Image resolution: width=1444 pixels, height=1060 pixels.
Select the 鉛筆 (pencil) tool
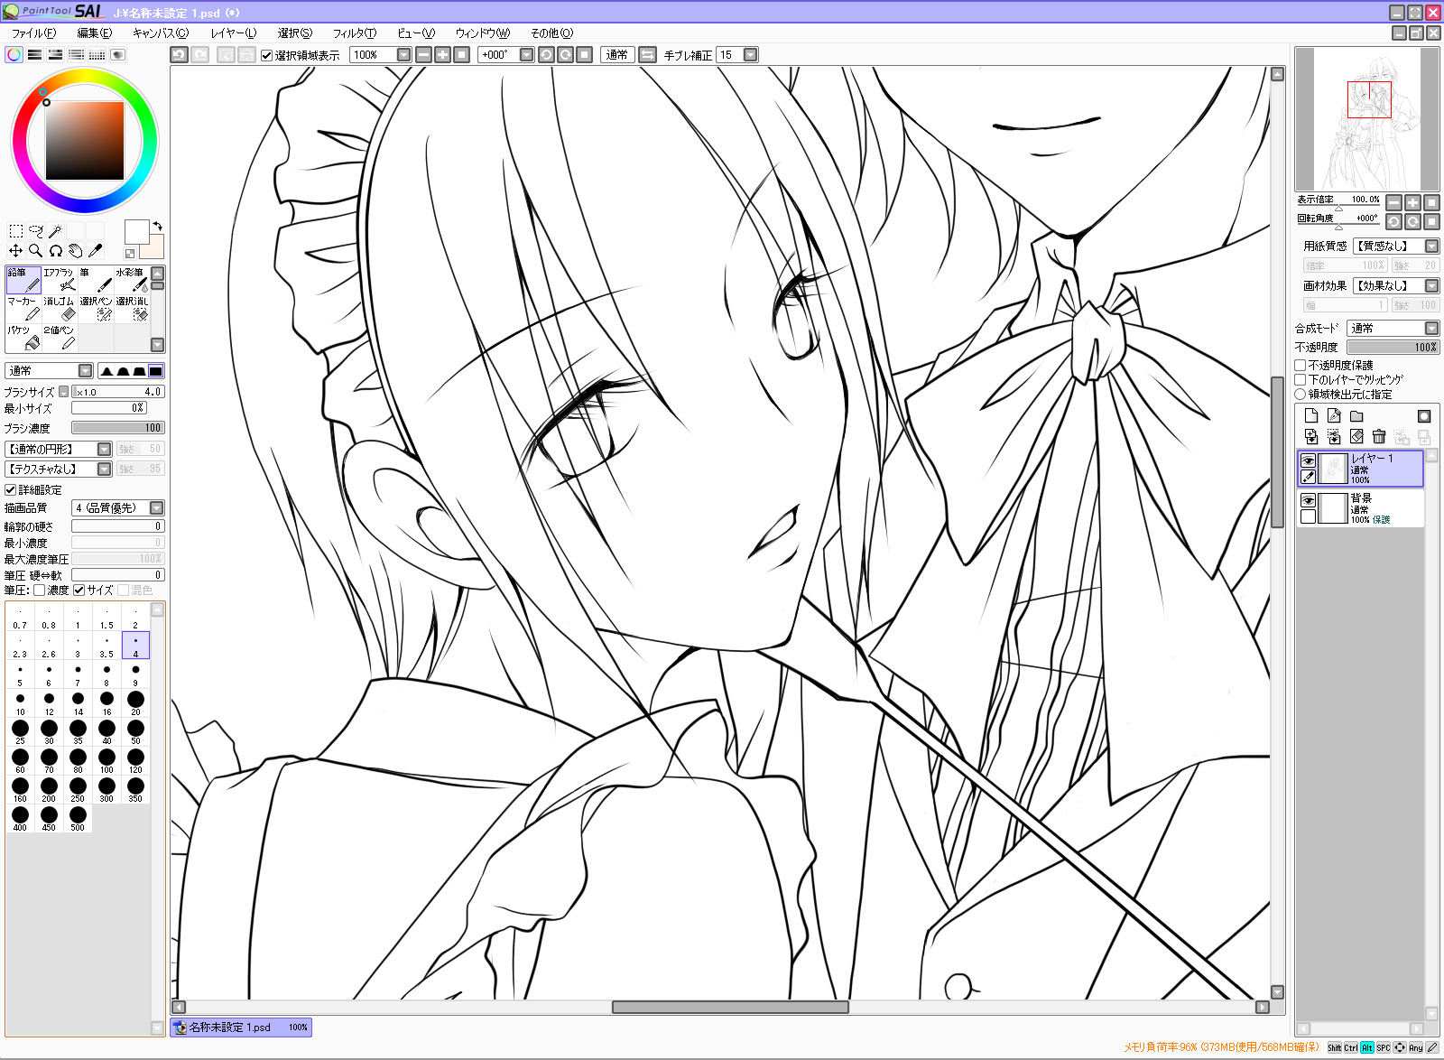click(23, 280)
